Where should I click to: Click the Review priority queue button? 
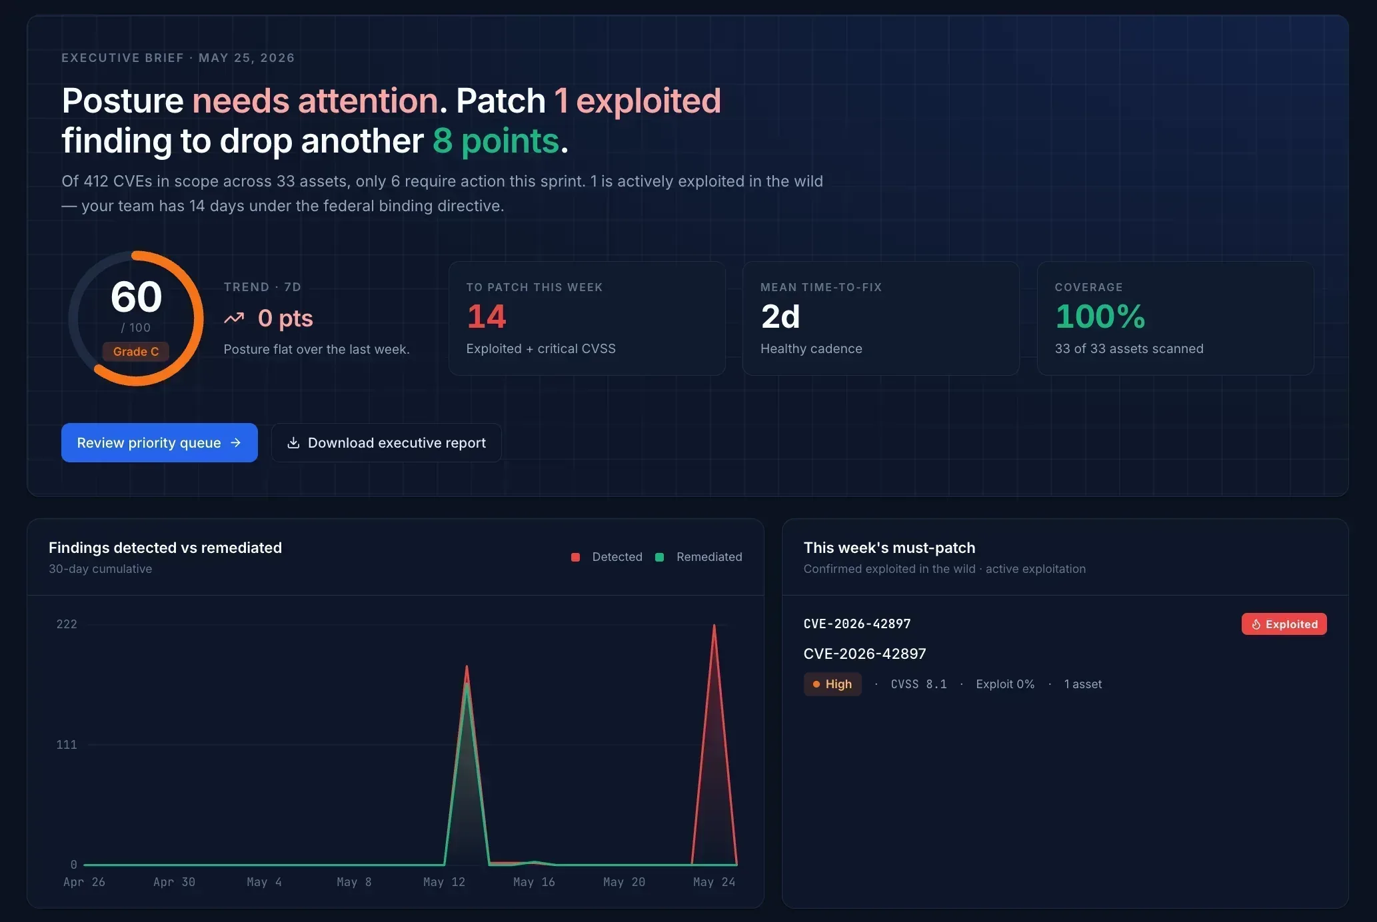click(159, 442)
